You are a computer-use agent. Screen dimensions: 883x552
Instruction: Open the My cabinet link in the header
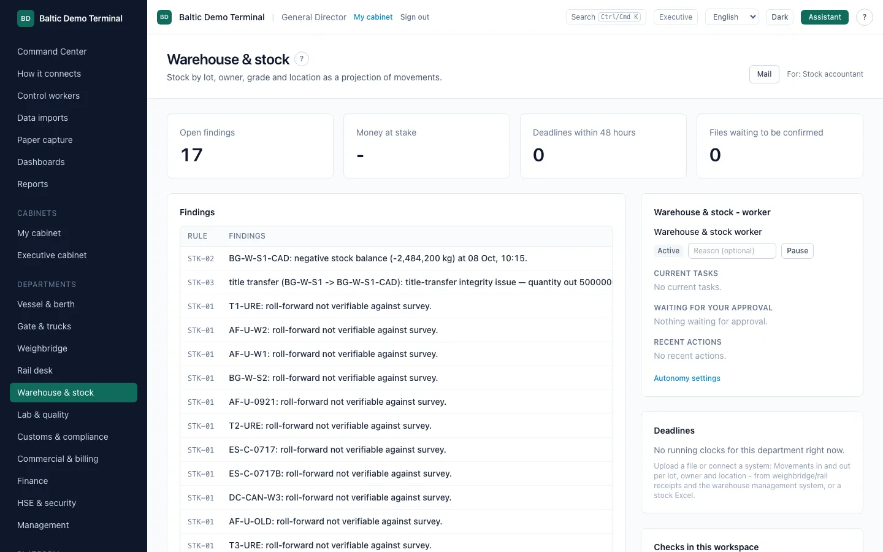click(x=373, y=17)
